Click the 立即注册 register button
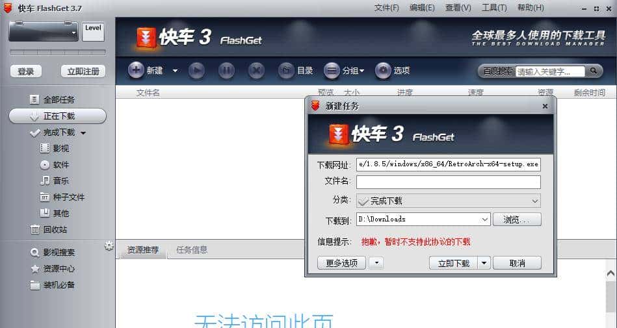This screenshot has height=328, width=617. (x=83, y=71)
